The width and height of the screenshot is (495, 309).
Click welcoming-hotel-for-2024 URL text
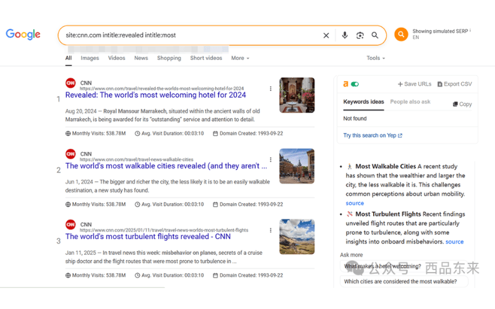pyautogui.click(x=161, y=88)
